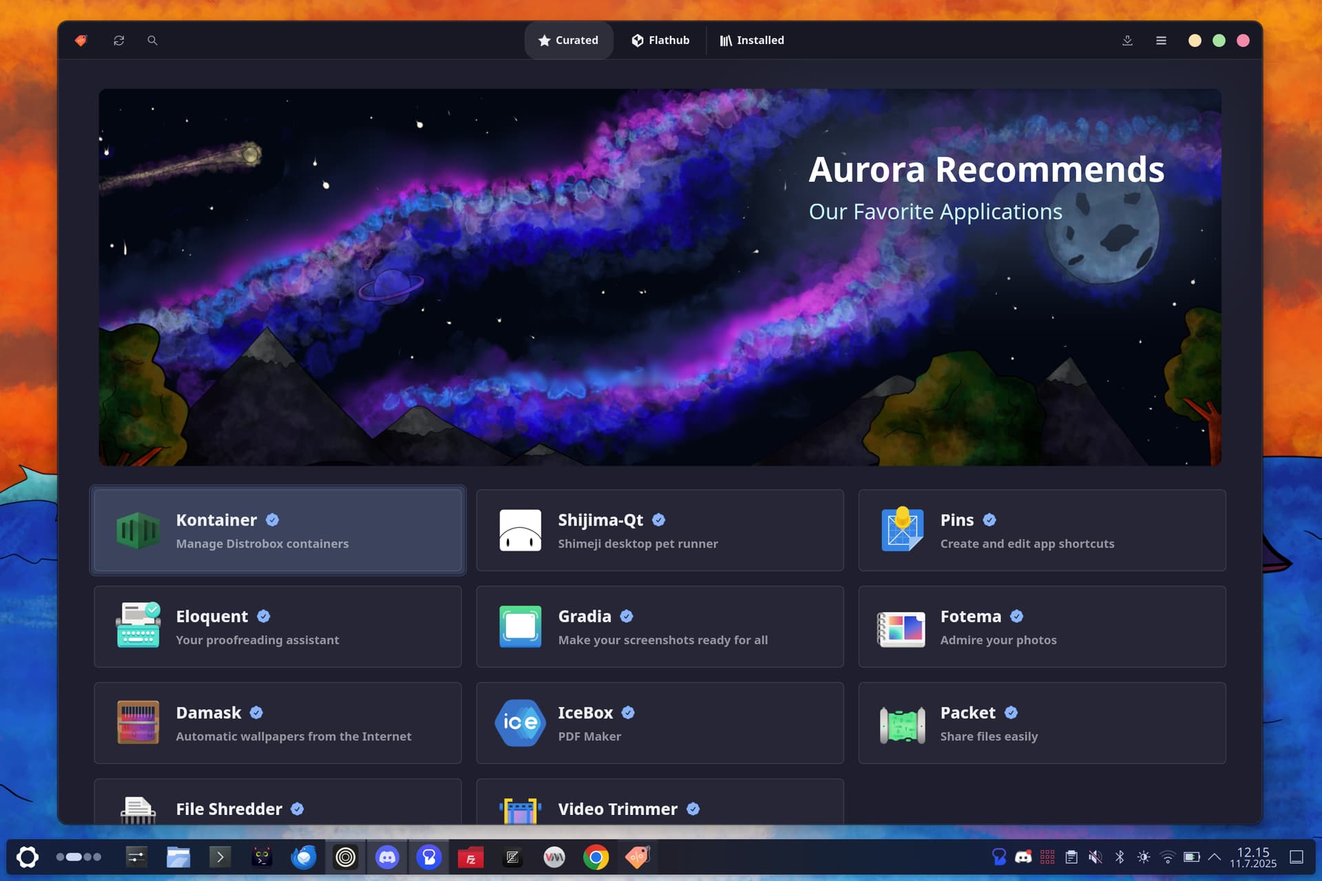Click the orange tag app logo in header

[81, 41]
